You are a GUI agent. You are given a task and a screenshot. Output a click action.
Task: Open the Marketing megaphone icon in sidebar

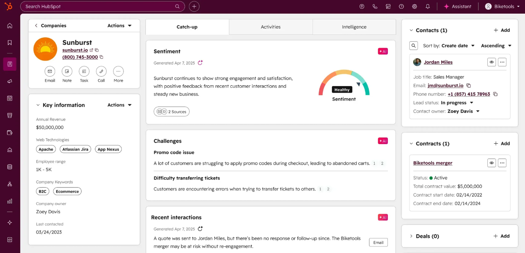[x=10, y=81]
